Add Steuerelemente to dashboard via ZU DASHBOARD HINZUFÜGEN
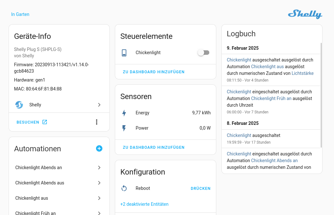 [154, 72]
